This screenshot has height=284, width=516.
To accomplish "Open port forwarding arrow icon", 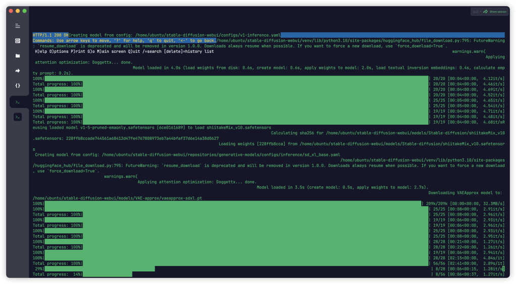I will (x=18, y=71).
